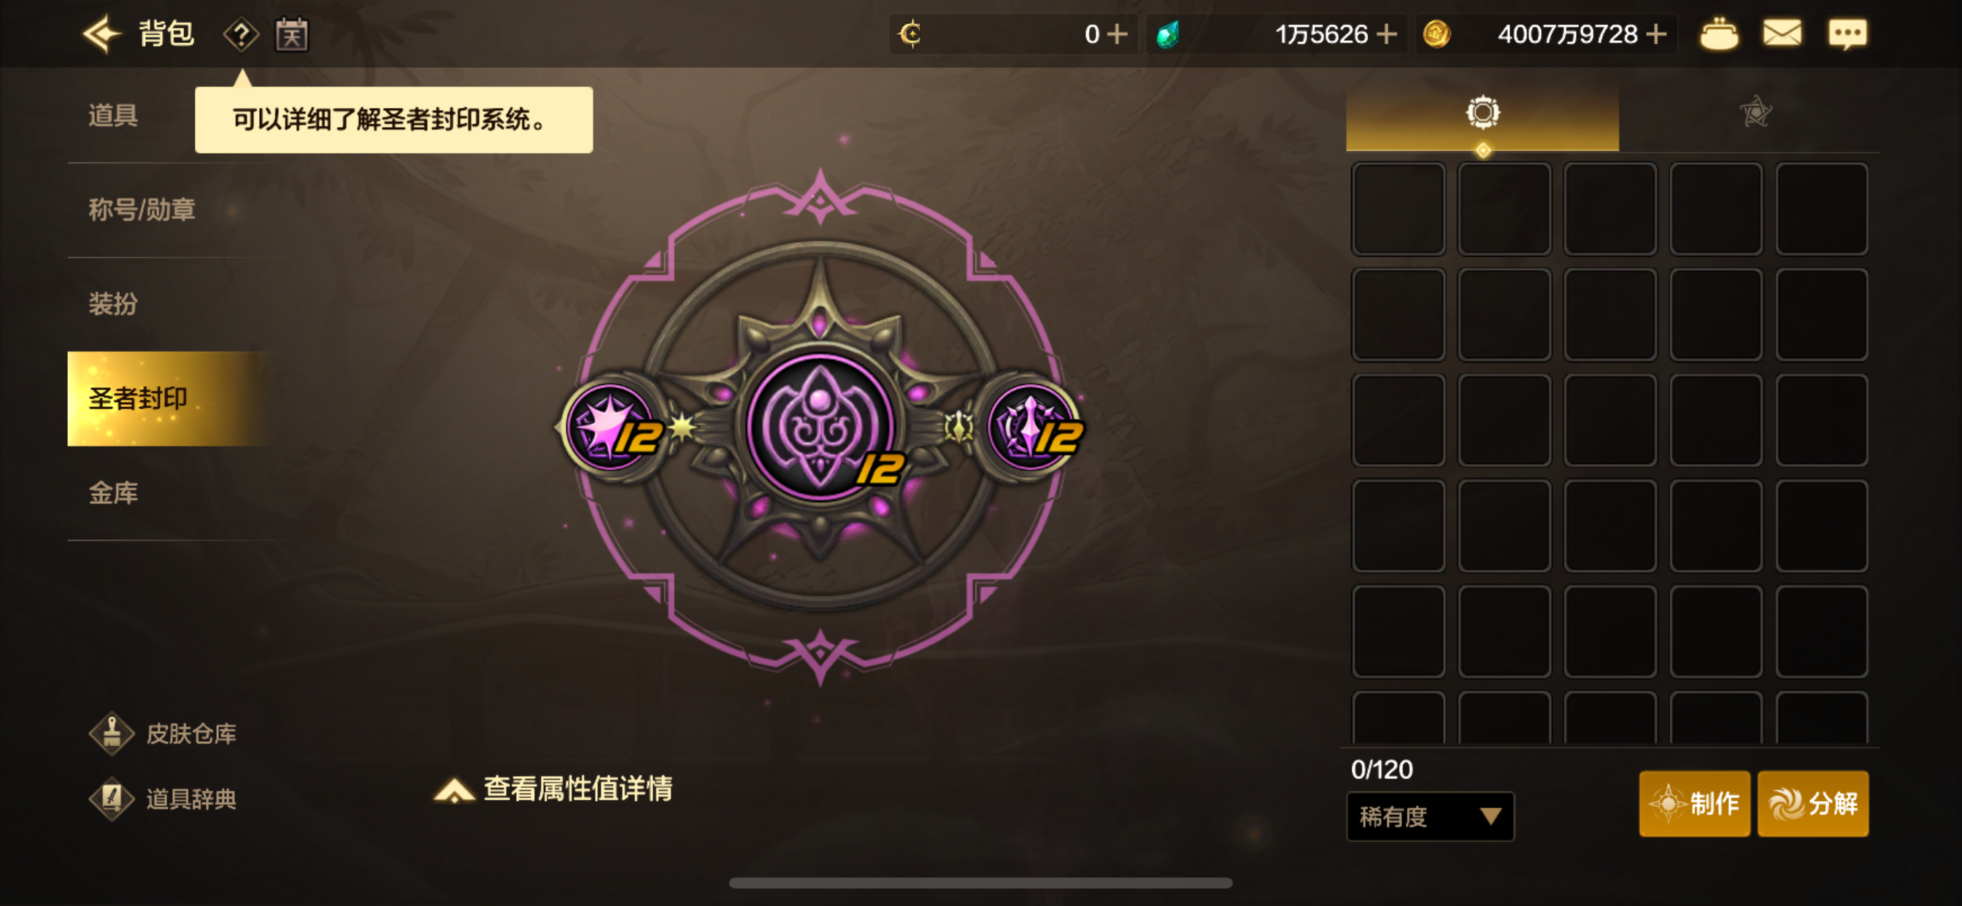Open the 稀有度 sort dropdown
This screenshot has width=1962, height=906.
tap(1430, 817)
